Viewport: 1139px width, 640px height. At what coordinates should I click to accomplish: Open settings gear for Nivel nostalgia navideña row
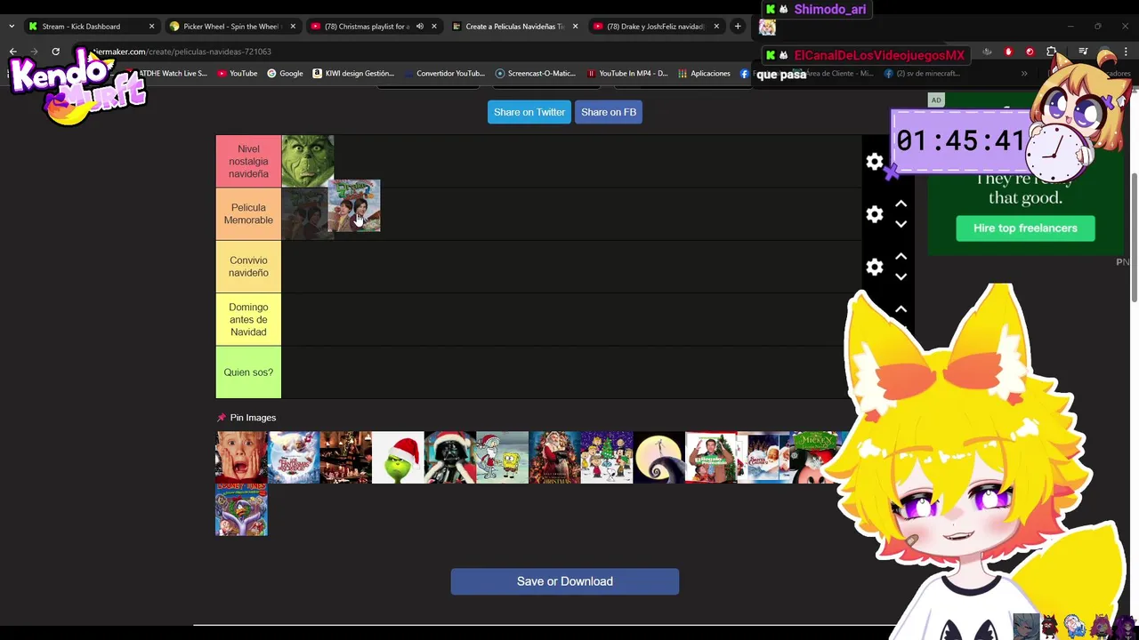tap(875, 162)
